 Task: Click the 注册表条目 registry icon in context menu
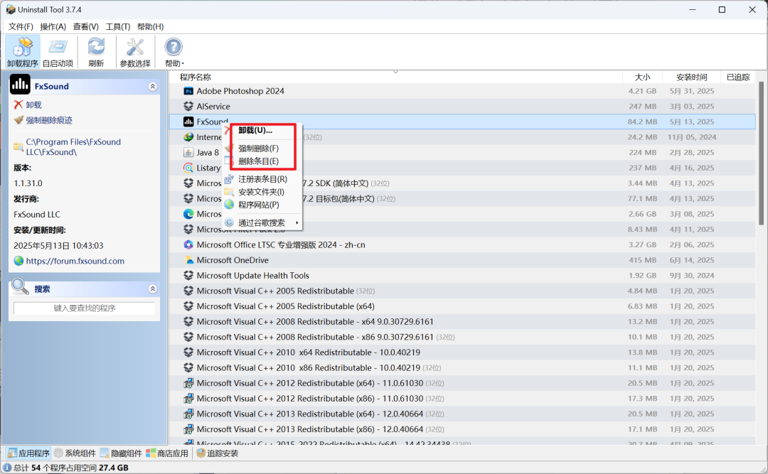tap(229, 179)
